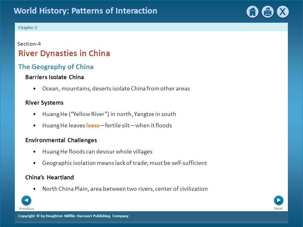
Task: Click bullet Huang He floods can devour villages
Action: (x=97, y=152)
